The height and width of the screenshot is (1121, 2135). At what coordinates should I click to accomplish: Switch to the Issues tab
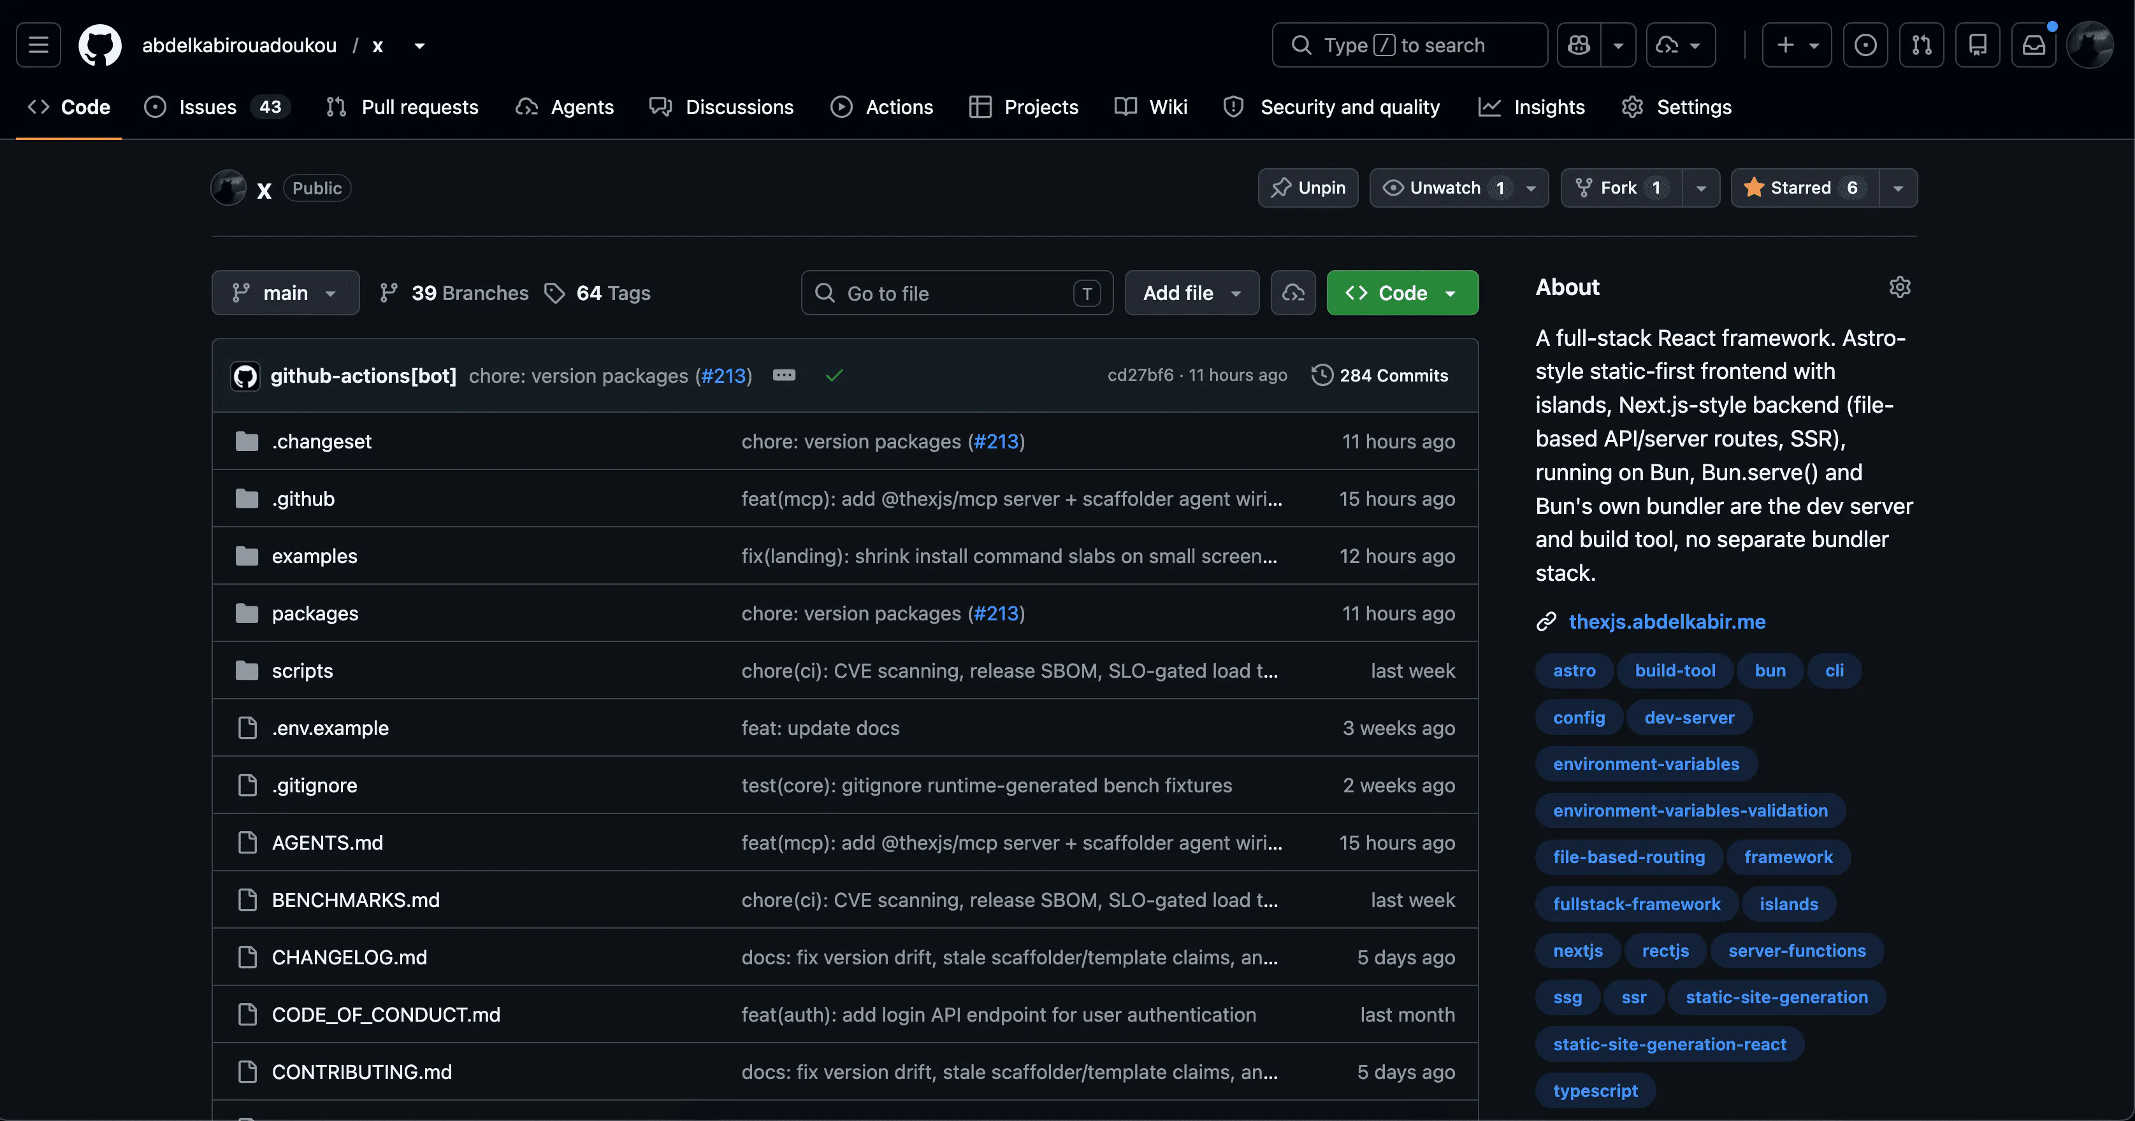coord(217,106)
